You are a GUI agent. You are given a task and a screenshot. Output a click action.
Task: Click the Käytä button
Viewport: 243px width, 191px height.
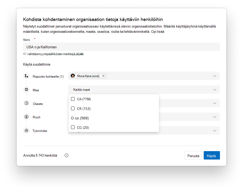tap(212, 155)
